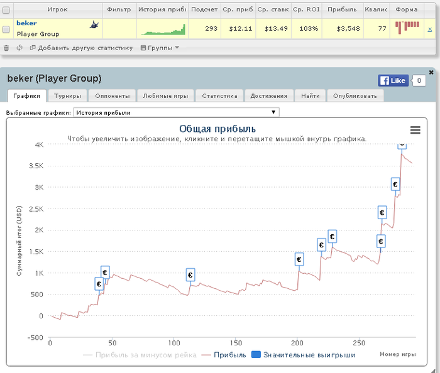
Task: Tick the header select-all checkbox
Action: tap(6, 11)
